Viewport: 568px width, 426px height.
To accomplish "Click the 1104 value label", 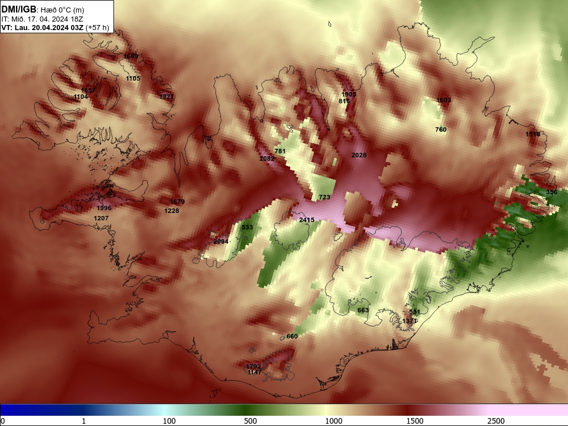I will point(81,97).
